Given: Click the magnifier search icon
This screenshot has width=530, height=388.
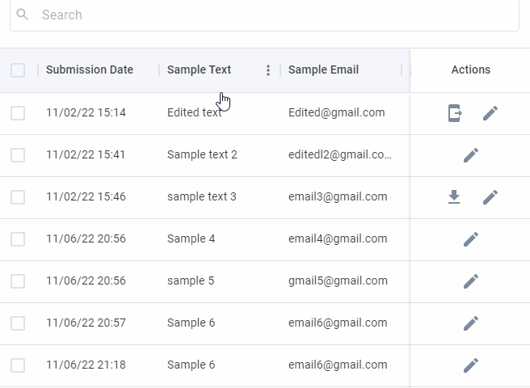Looking at the screenshot, I should (23, 15).
